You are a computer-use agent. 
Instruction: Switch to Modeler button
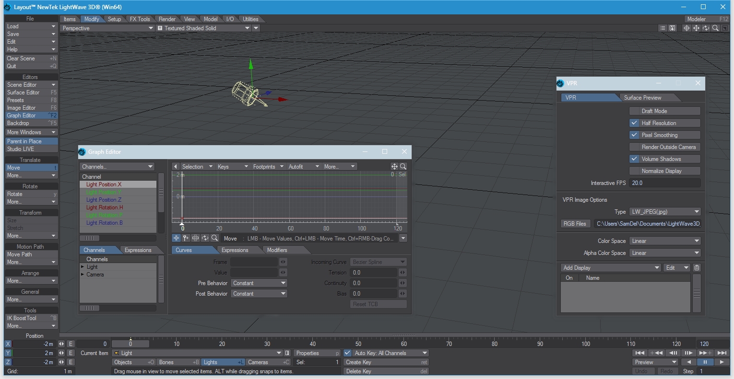[x=707, y=19]
